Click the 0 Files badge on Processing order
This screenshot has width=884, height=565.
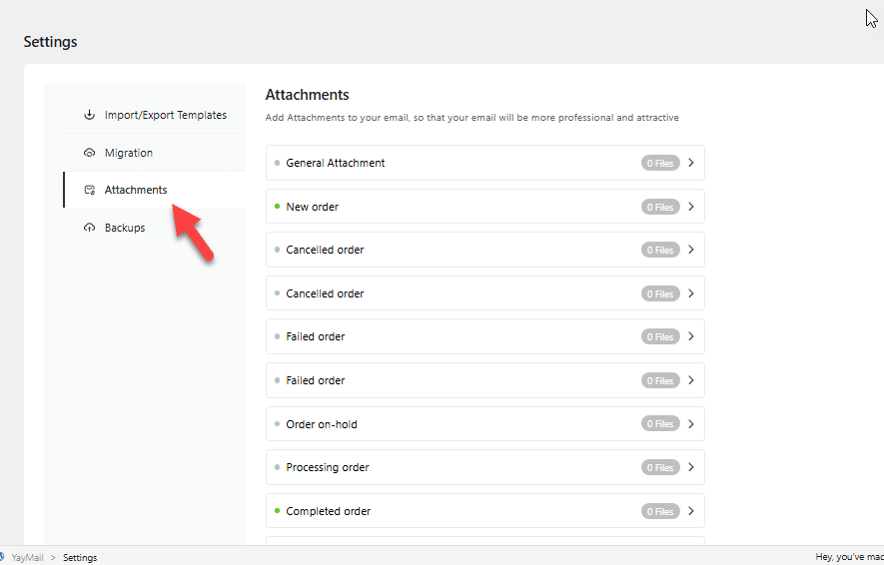[660, 467]
